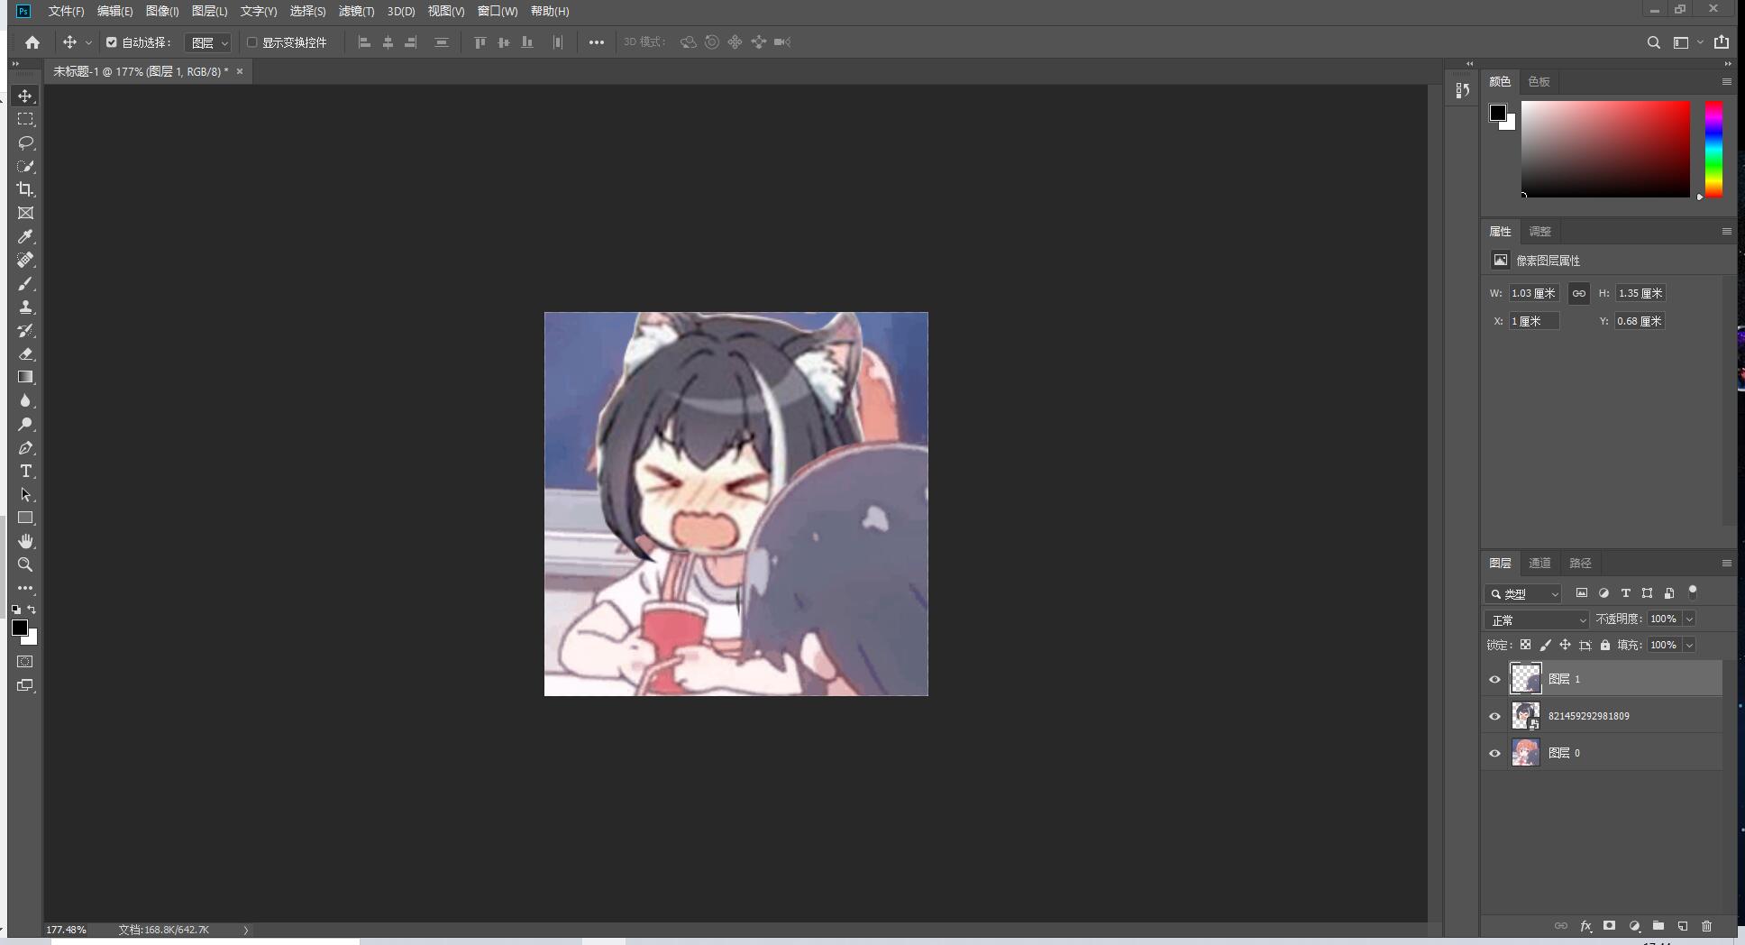
Task: Select the Frame tool
Action: [25, 213]
